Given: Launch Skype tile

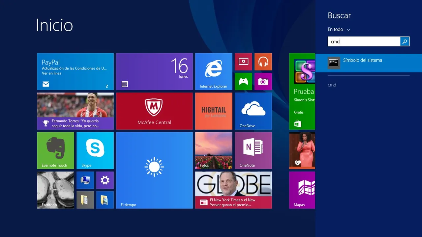Looking at the screenshot, I should tap(95, 150).
